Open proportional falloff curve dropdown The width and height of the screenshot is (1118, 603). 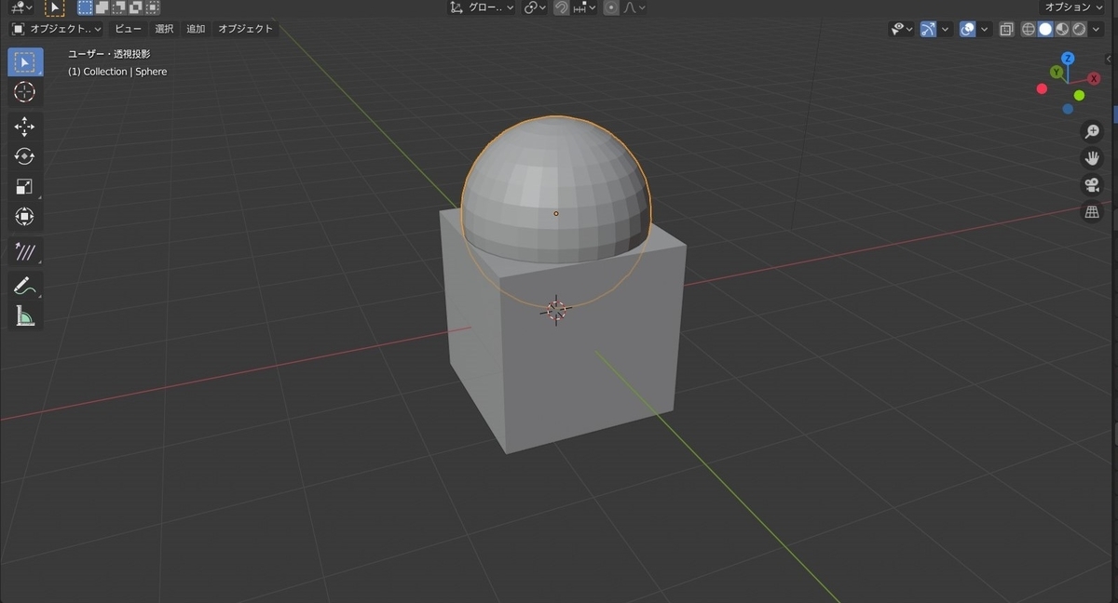(634, 7)
